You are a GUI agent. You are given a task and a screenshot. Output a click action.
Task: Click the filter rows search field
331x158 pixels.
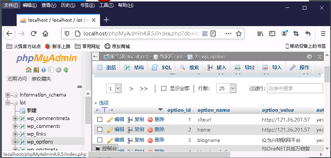pos(295,88)
